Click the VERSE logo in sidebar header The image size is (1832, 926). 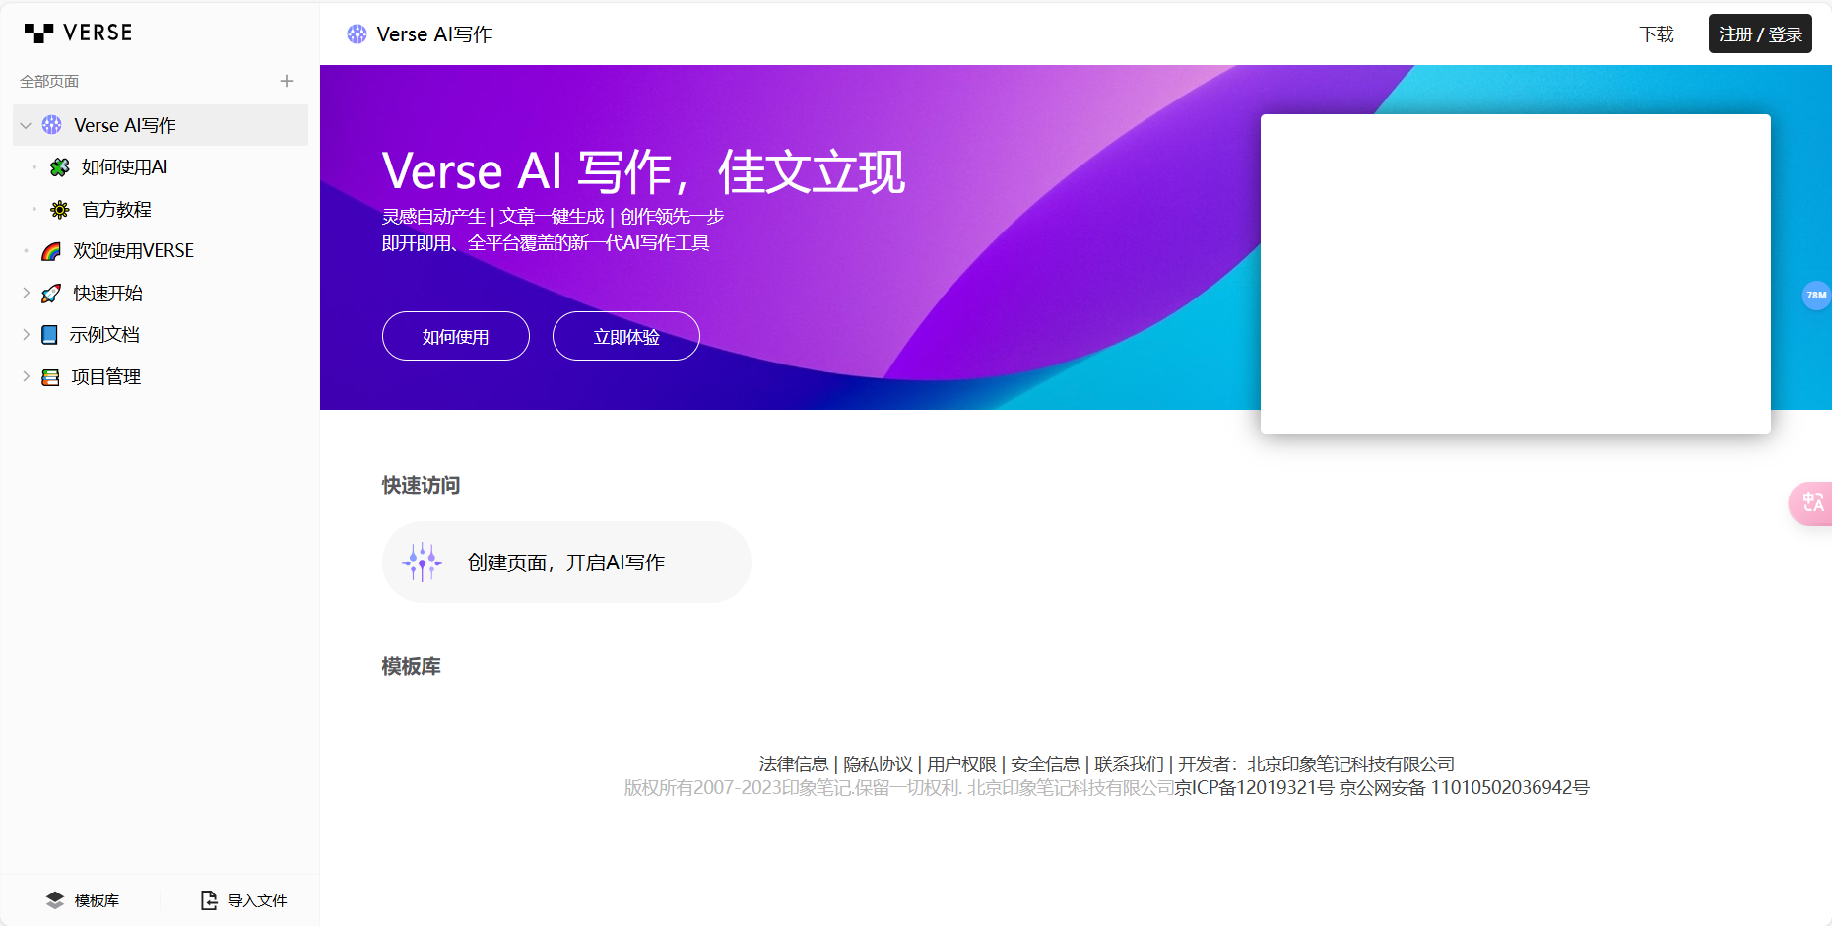coord(79,33)
